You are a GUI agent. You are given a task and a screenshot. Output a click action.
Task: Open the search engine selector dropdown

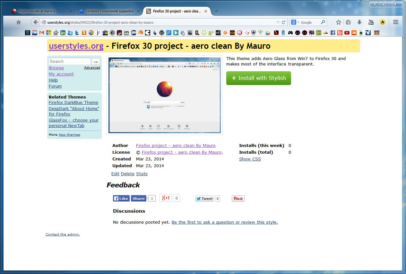(295, 22)
